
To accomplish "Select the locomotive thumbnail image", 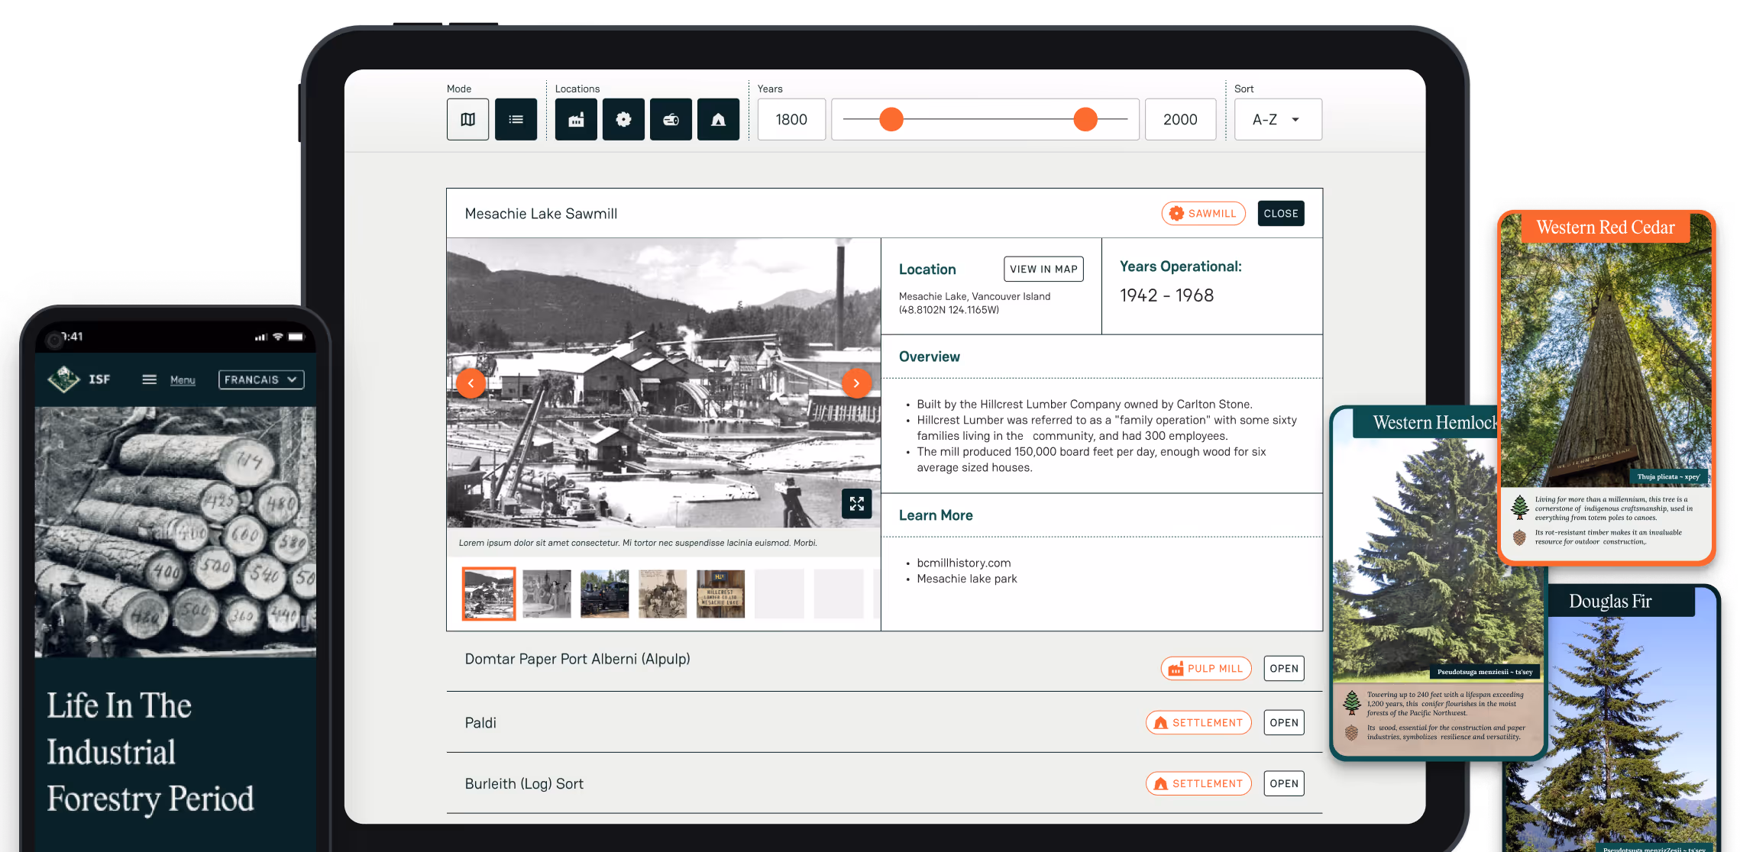I will point(604,593).
